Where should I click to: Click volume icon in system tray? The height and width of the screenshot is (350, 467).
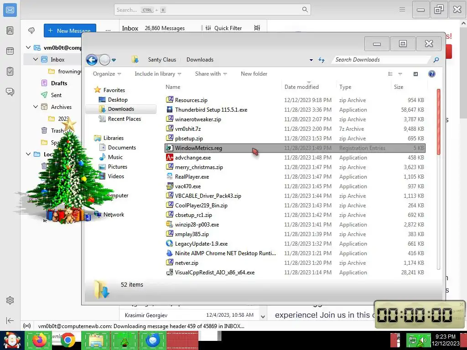coord(423,340)
